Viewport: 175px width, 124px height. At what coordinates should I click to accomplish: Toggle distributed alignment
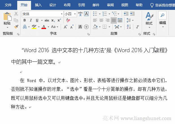[x=120, y=20]
